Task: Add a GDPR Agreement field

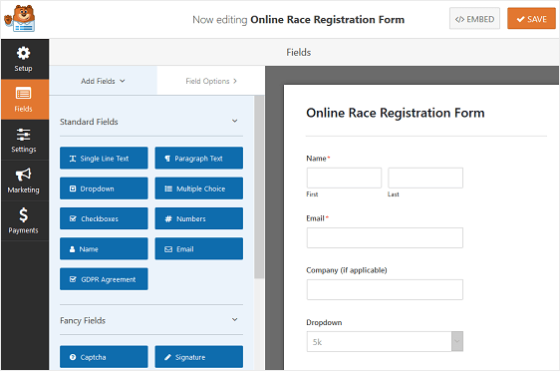Action: pos(104,279)
